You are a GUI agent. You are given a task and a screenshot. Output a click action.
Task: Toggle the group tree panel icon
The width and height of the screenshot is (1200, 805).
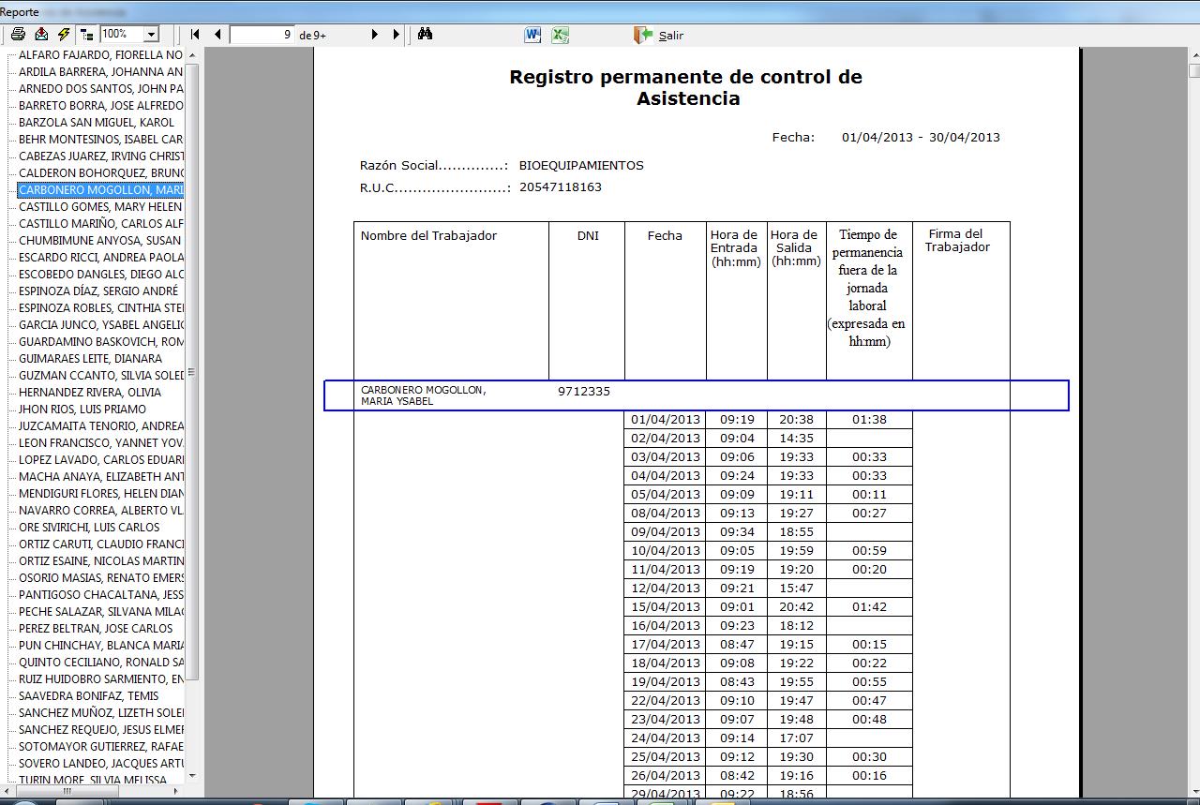coord(87,34)
